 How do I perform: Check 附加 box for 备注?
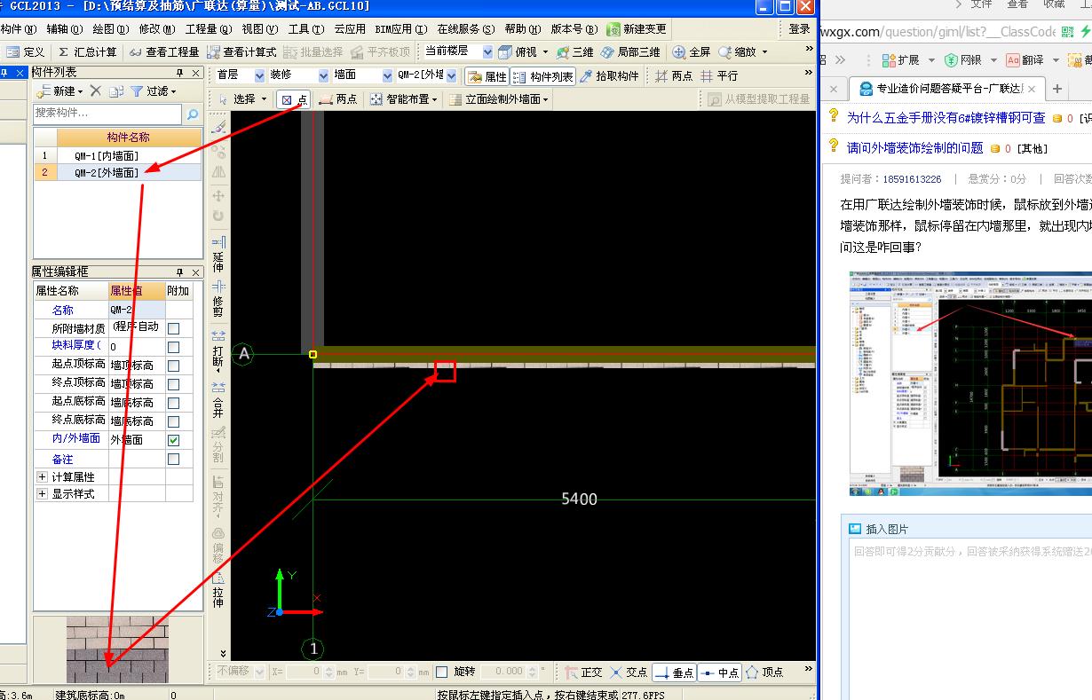173,459
